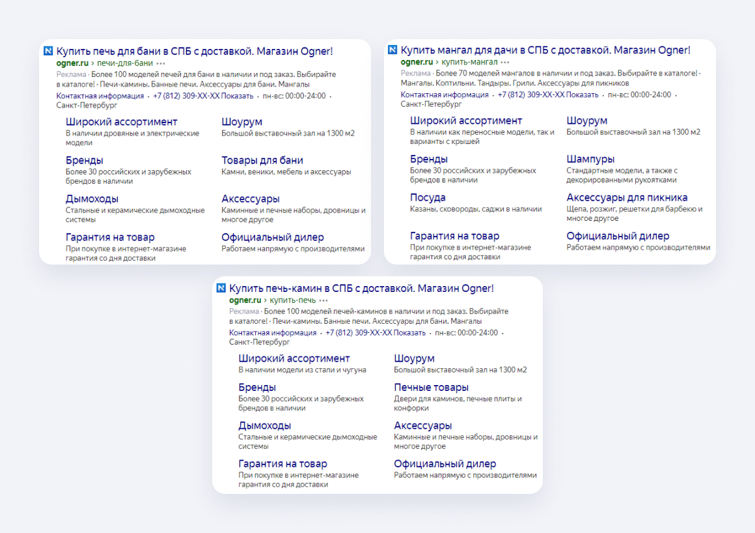The image size is (755, 533).
Task: Open Широкий ассортимент with стали и чугуна description
Action: coord(294,358)
